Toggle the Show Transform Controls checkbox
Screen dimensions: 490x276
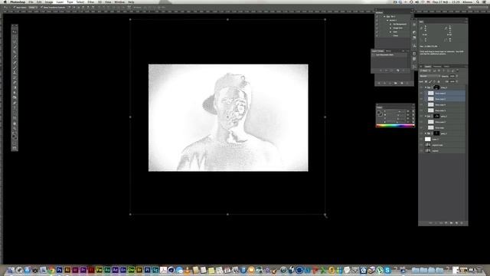click(x=41, y=7)
